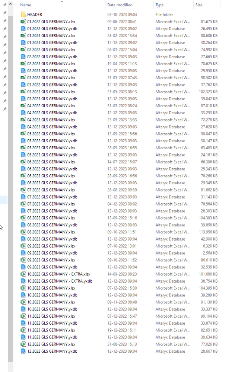
Task: Click the size value 102.323 KB
Action: [x=208, y=92]
